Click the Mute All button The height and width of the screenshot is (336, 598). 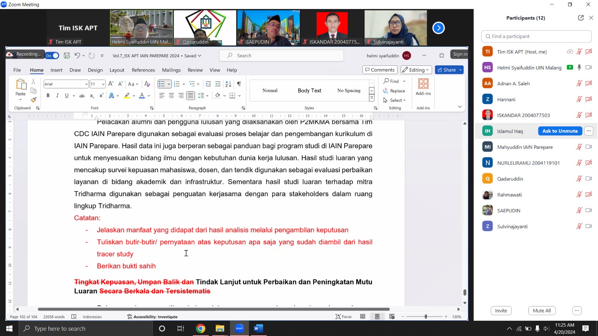542,311
